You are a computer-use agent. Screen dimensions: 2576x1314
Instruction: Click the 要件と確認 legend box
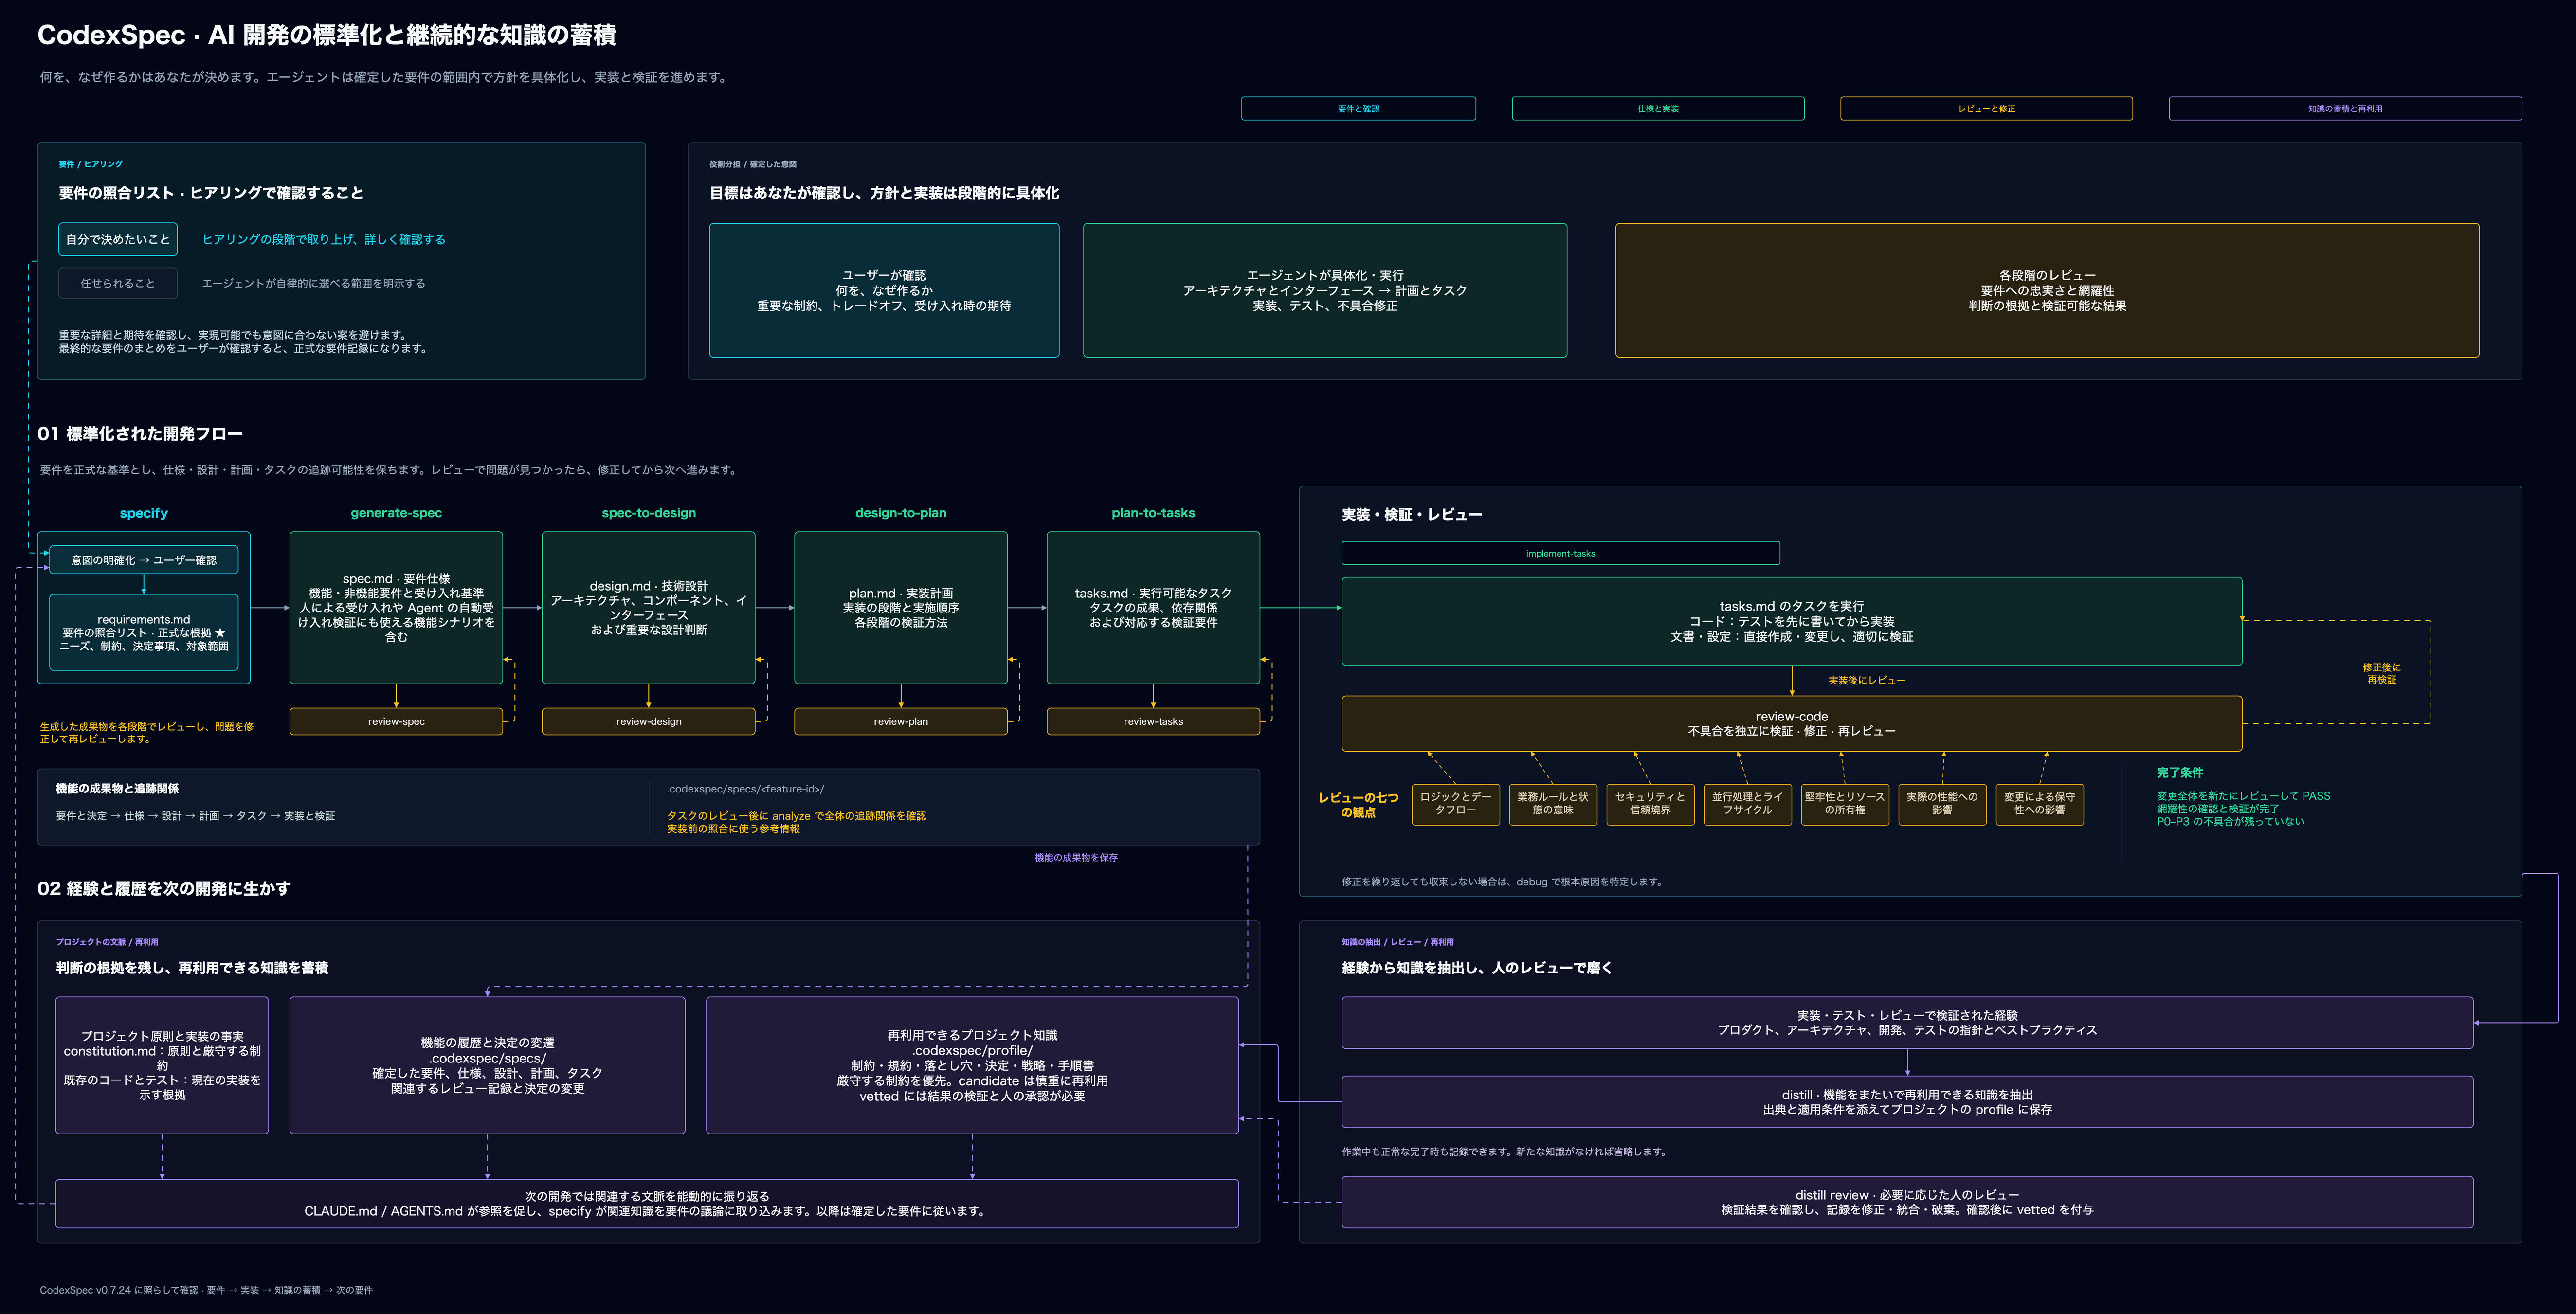point(1358,108)
